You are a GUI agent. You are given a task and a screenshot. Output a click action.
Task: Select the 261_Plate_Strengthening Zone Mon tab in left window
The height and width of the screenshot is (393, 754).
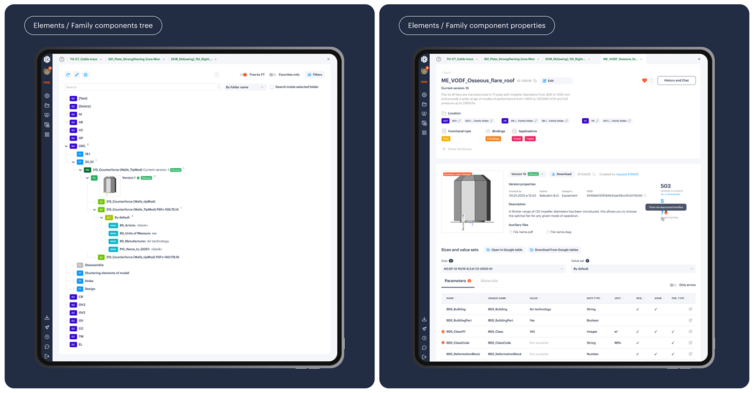134,59
